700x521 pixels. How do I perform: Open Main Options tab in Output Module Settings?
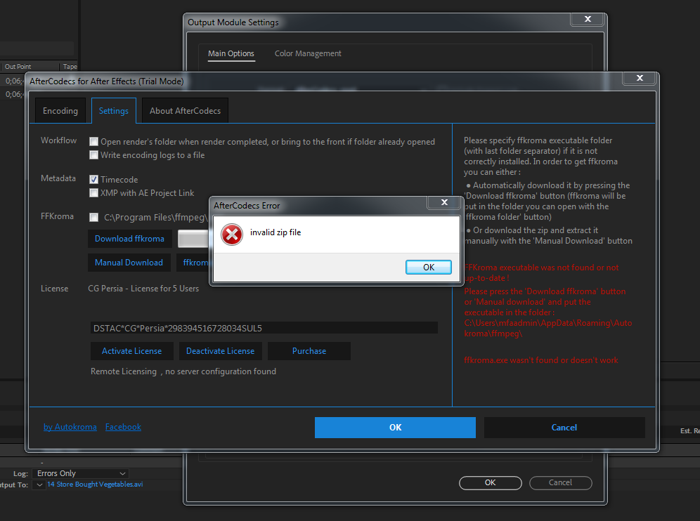point(231,53)
